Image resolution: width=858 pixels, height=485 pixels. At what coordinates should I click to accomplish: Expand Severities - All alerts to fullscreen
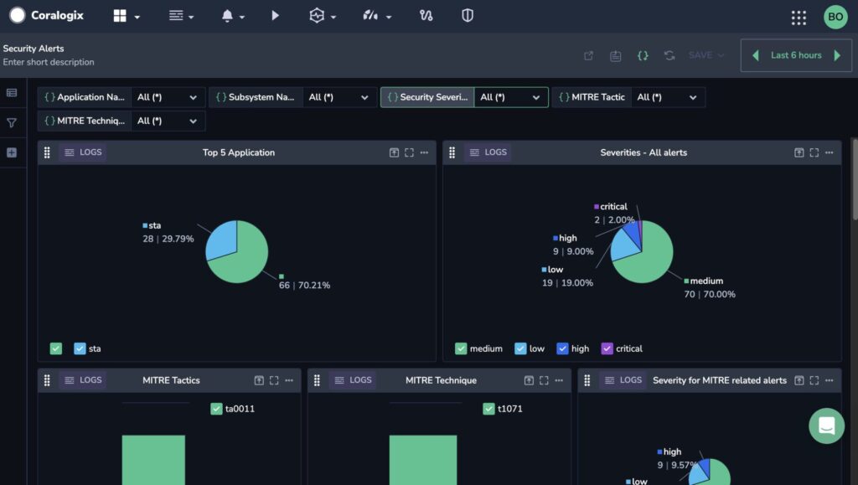click(x=814, y=152)
